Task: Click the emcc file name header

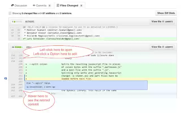Action: pyautogui.click(x=29, y=47)
